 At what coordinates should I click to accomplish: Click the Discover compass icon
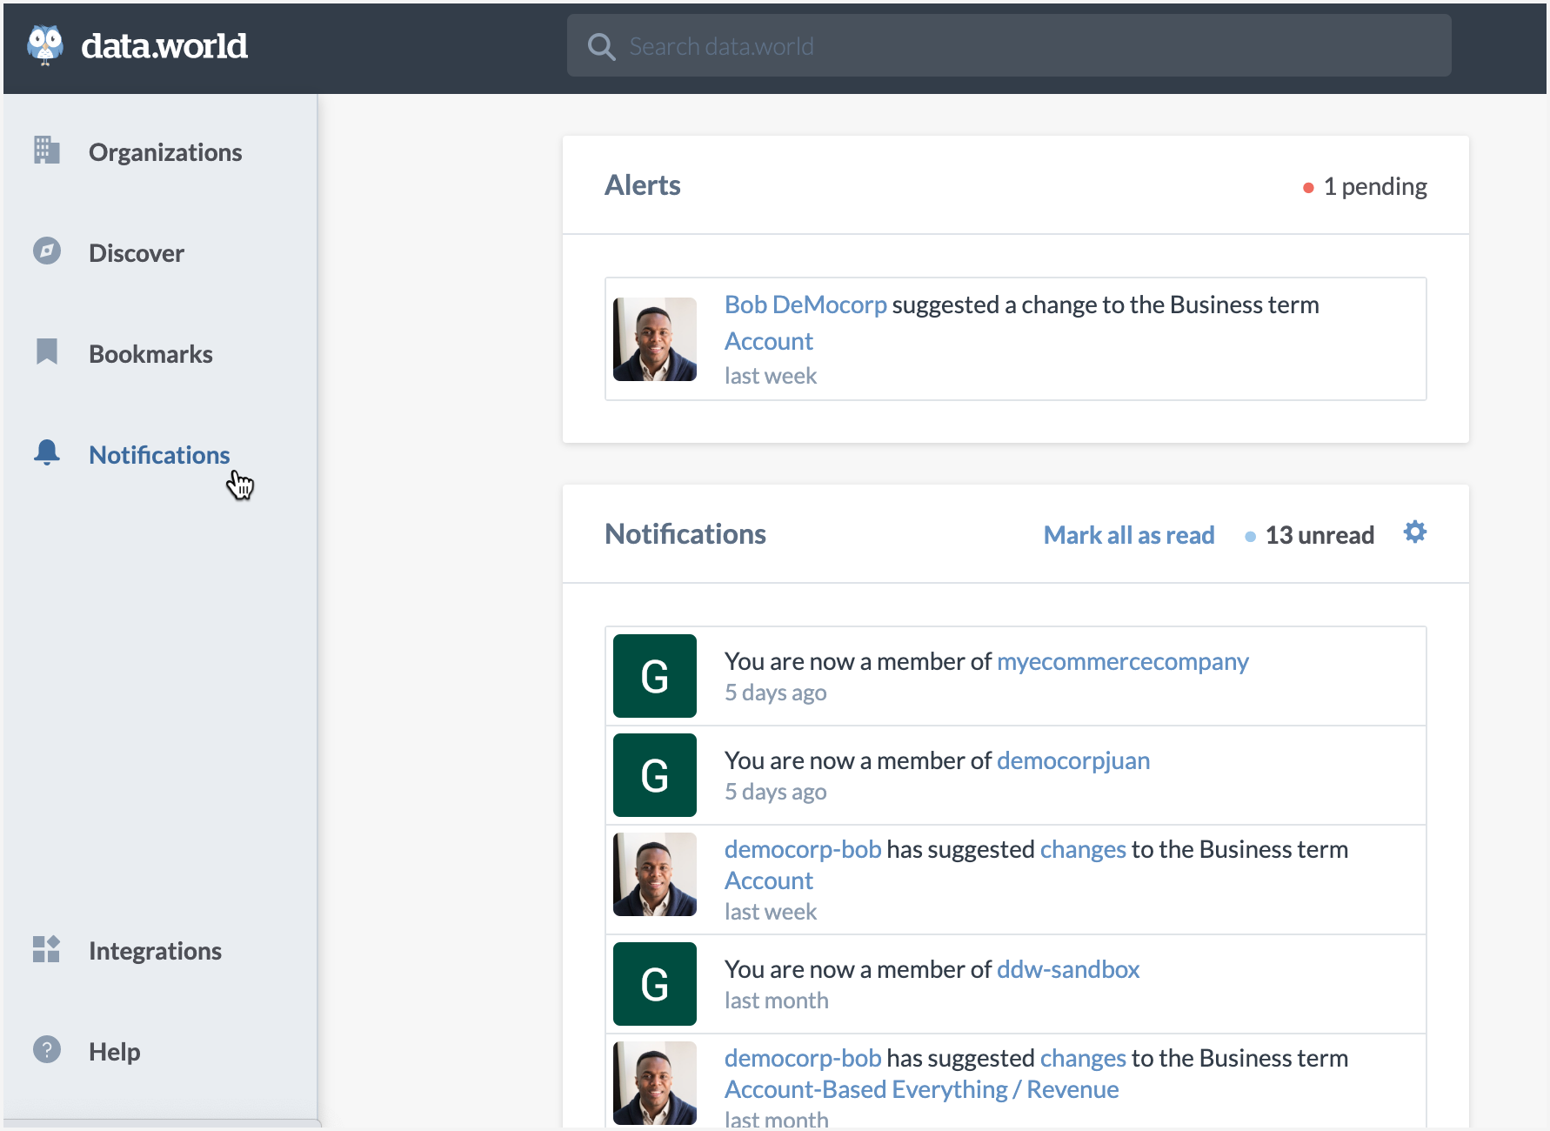point(47,251)
